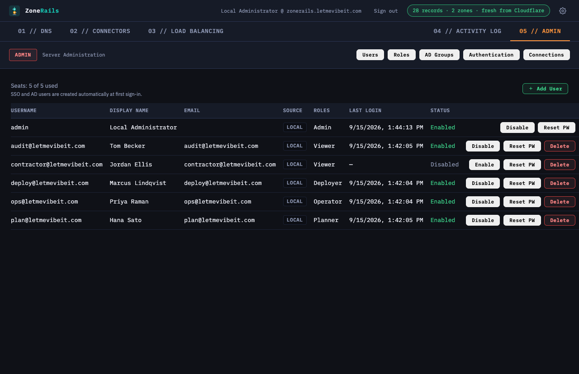579x374 pixels.
Task: Click the LOCAL source badge for Hana Sato
Action: click(x=295, y=220)
